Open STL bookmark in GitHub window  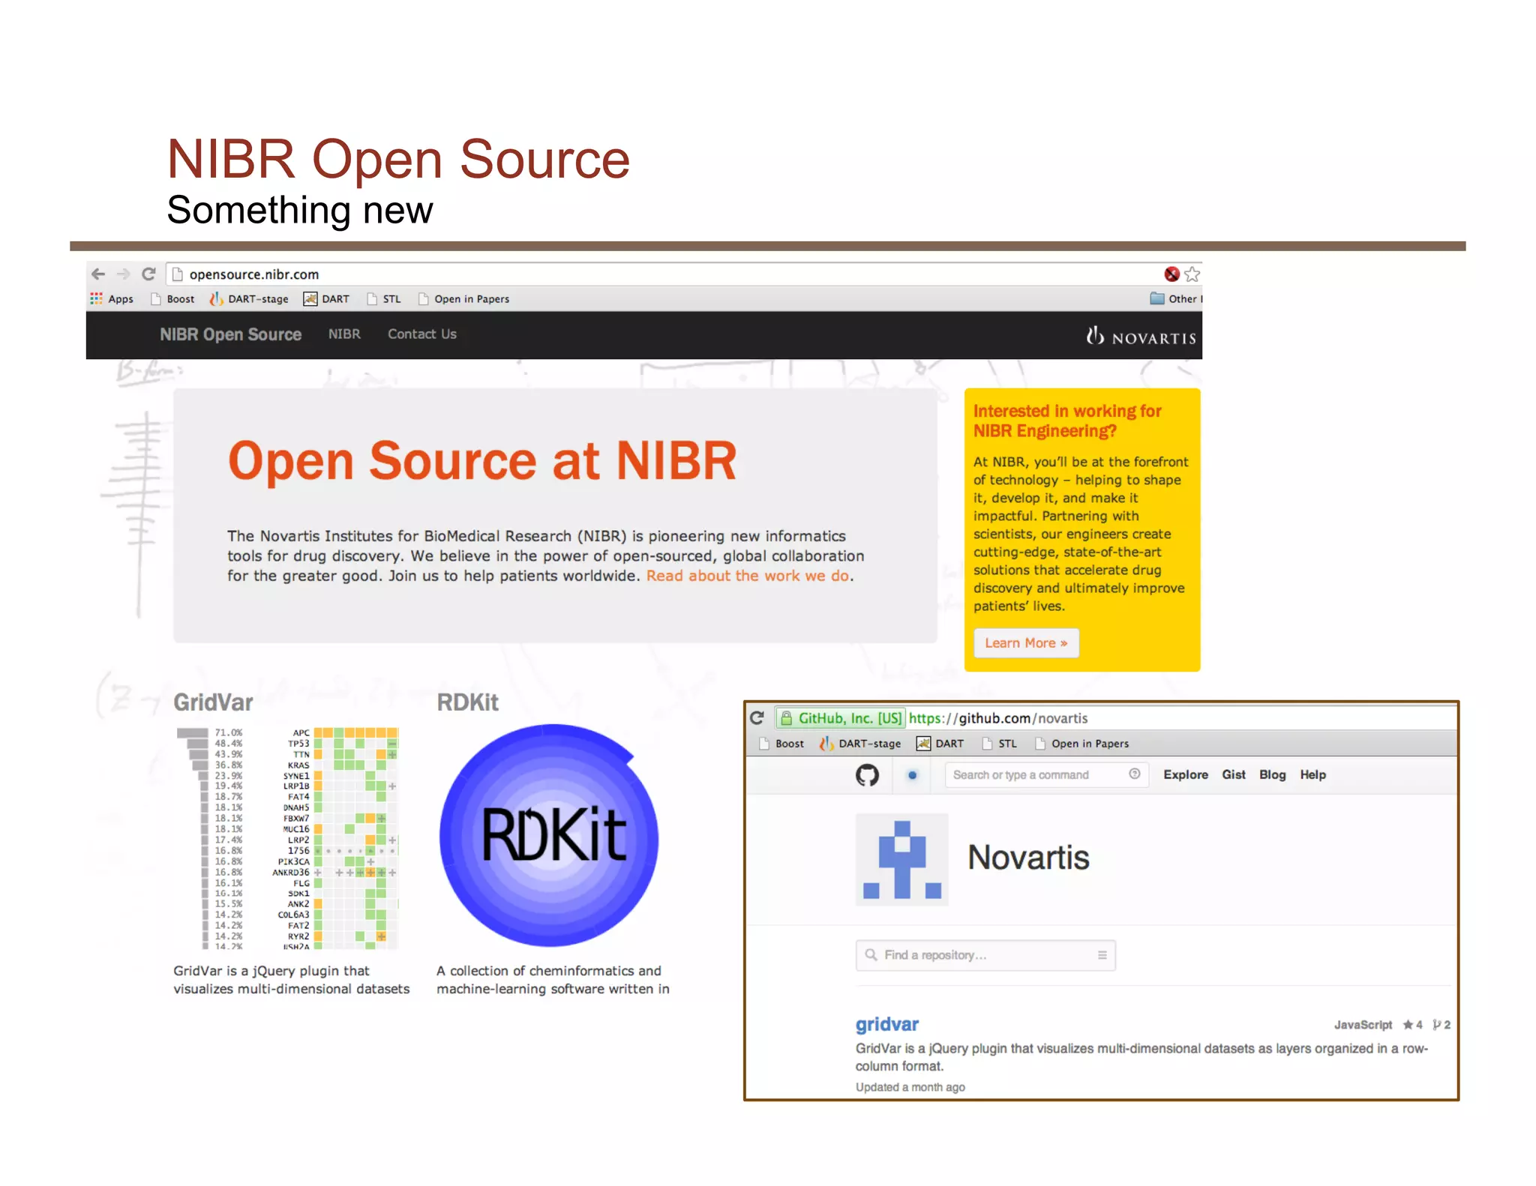[1000, 744]
